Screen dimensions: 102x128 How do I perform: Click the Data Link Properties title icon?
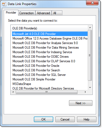[x=4, y=4]
